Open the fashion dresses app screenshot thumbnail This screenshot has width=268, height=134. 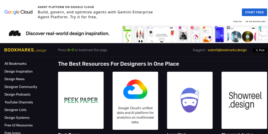pyautogui.click(x=139, y=34)
